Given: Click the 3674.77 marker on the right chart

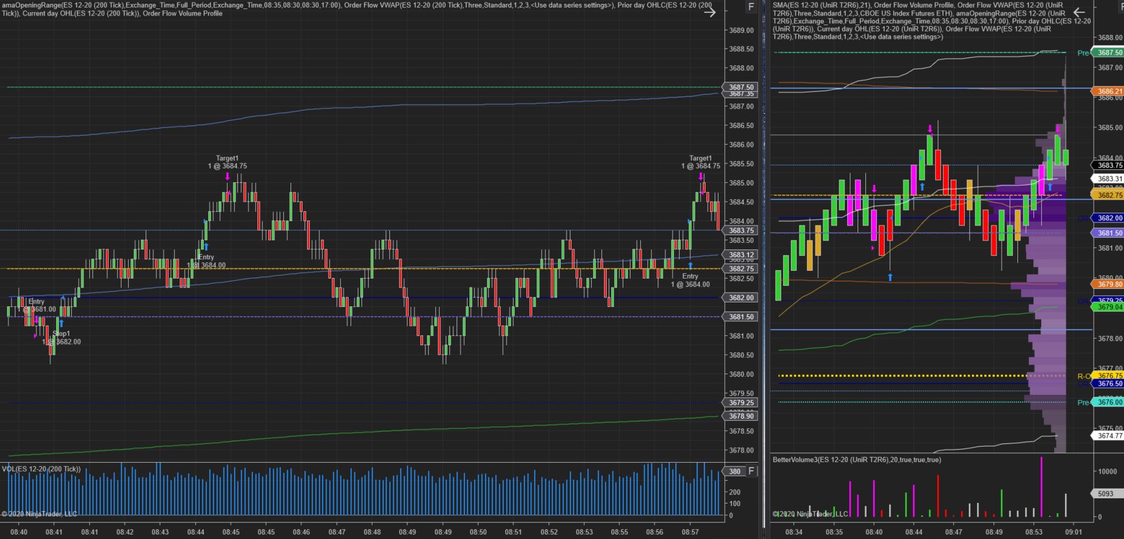Looking at the screenshot, I should pyautogui.click(x=1108, y=436).
